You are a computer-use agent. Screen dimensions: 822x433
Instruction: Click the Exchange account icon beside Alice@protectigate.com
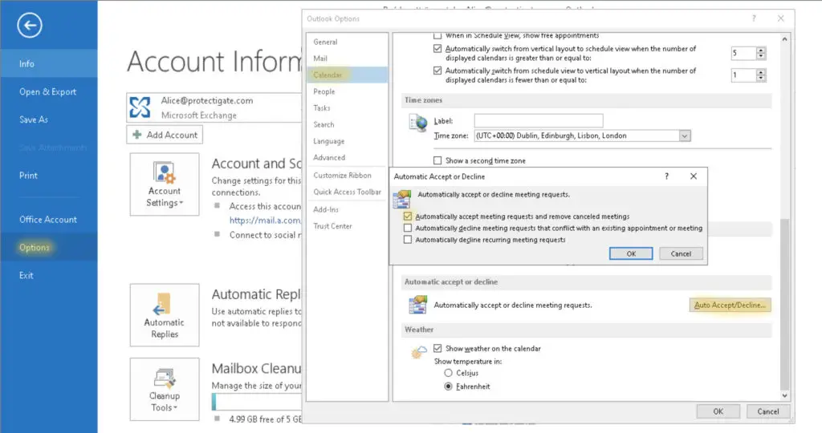click(140, 107)
